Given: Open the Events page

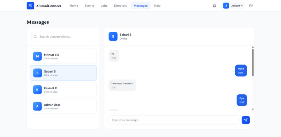Looking at the screenshot, I should pyautogui.click(x=90, y=6).
